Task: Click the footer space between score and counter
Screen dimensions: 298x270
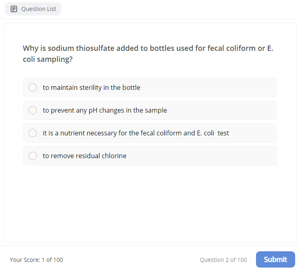Action: click(x=130, y=260)
